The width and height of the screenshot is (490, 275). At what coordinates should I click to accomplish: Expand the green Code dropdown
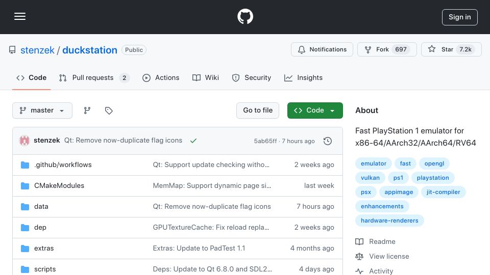pyautogui.click(x=315, y=111)
